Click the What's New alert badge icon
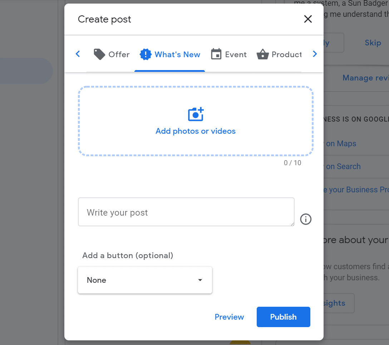Screen dimensions: 389x345 (145, 54)
